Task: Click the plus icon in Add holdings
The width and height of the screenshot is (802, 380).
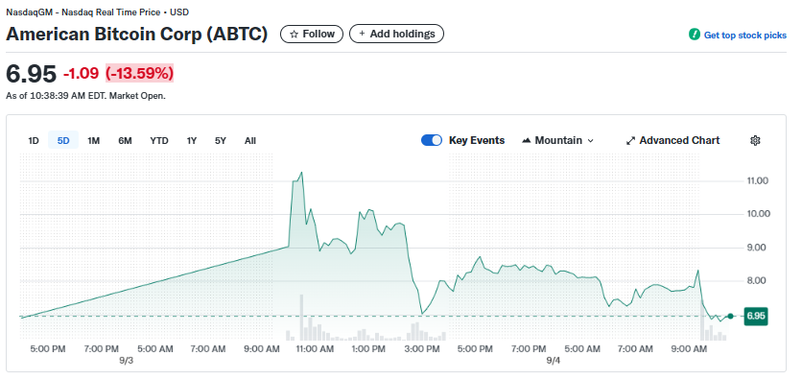Action: (362, 34)
